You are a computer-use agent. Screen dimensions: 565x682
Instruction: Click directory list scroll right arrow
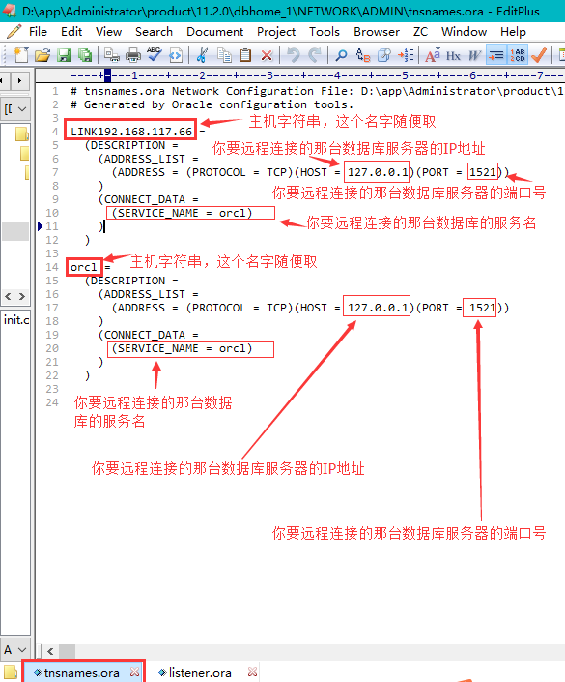tap(22, 297)
